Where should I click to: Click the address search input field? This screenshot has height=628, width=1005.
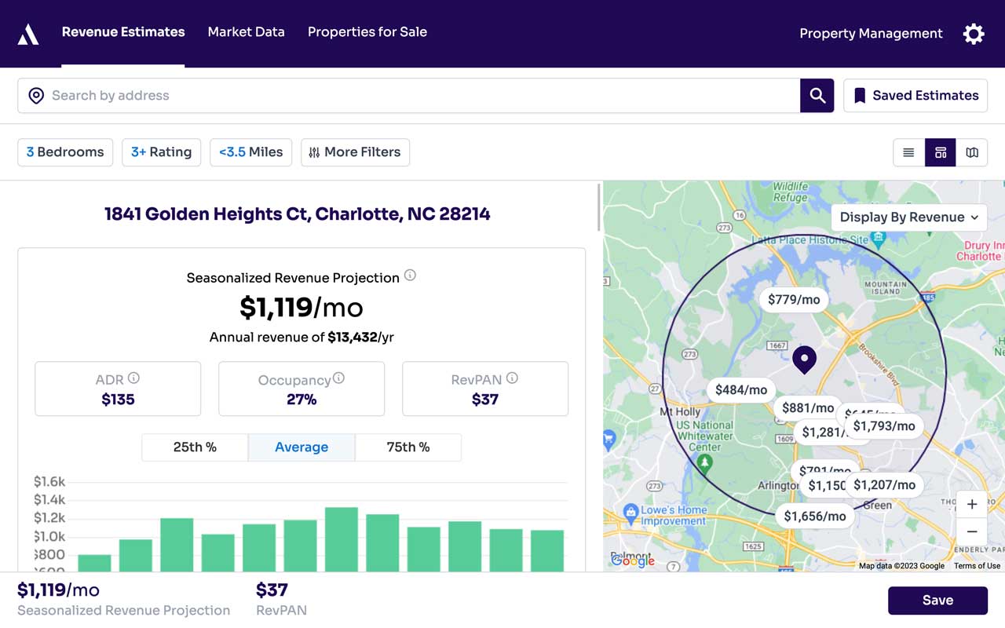click(314, 95)
